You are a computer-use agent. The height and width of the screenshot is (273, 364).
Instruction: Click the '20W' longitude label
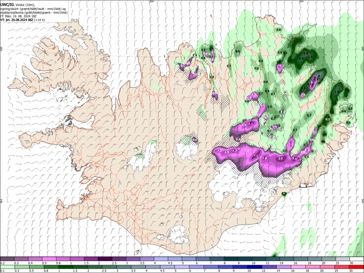151,1
